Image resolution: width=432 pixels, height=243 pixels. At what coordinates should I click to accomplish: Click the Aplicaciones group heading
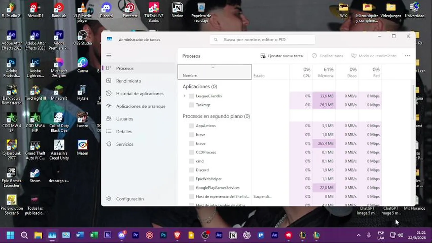(x=200, y=86)
